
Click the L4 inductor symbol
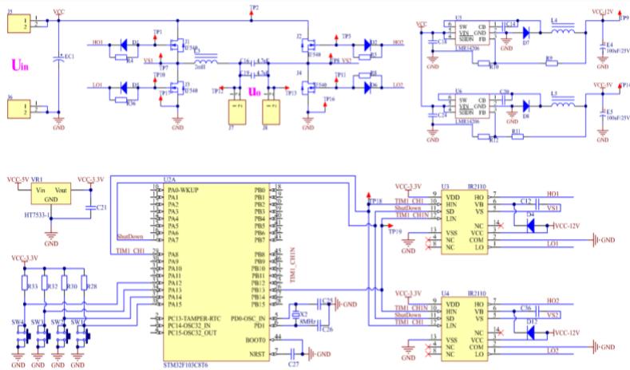coord(560,32)
